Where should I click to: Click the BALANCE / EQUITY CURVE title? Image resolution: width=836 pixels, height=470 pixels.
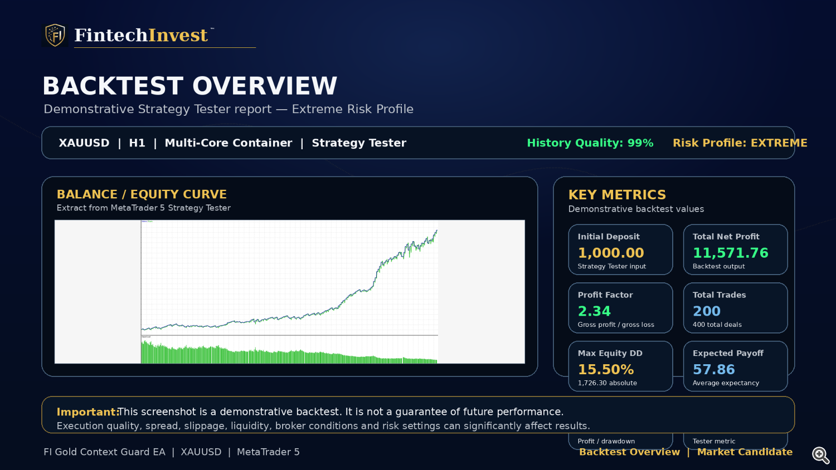click(x=142, y=194)
